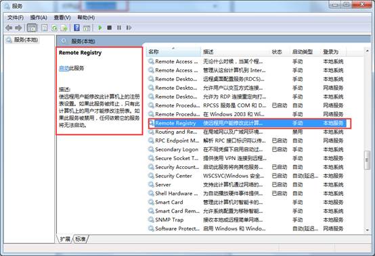Toggle the show/hide console tree toolbar icon
Viewport: 375px width, 256px height.
(x=32, y=28)
